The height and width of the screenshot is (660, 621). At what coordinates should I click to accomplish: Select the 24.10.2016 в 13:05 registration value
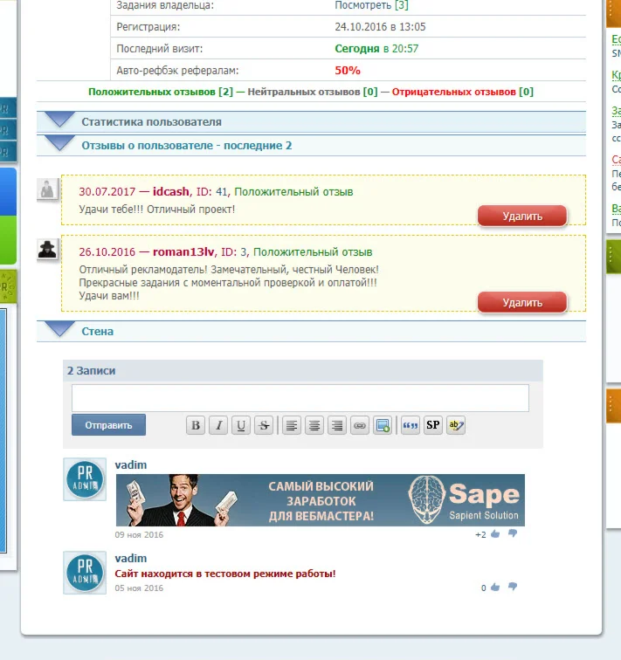(x=380, y=27)
